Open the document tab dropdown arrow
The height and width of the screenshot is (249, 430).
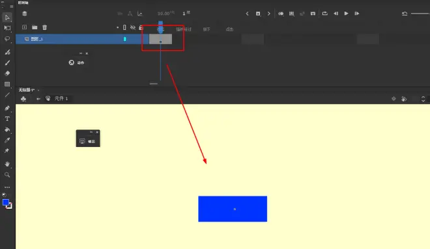click(x=38, y=90)
